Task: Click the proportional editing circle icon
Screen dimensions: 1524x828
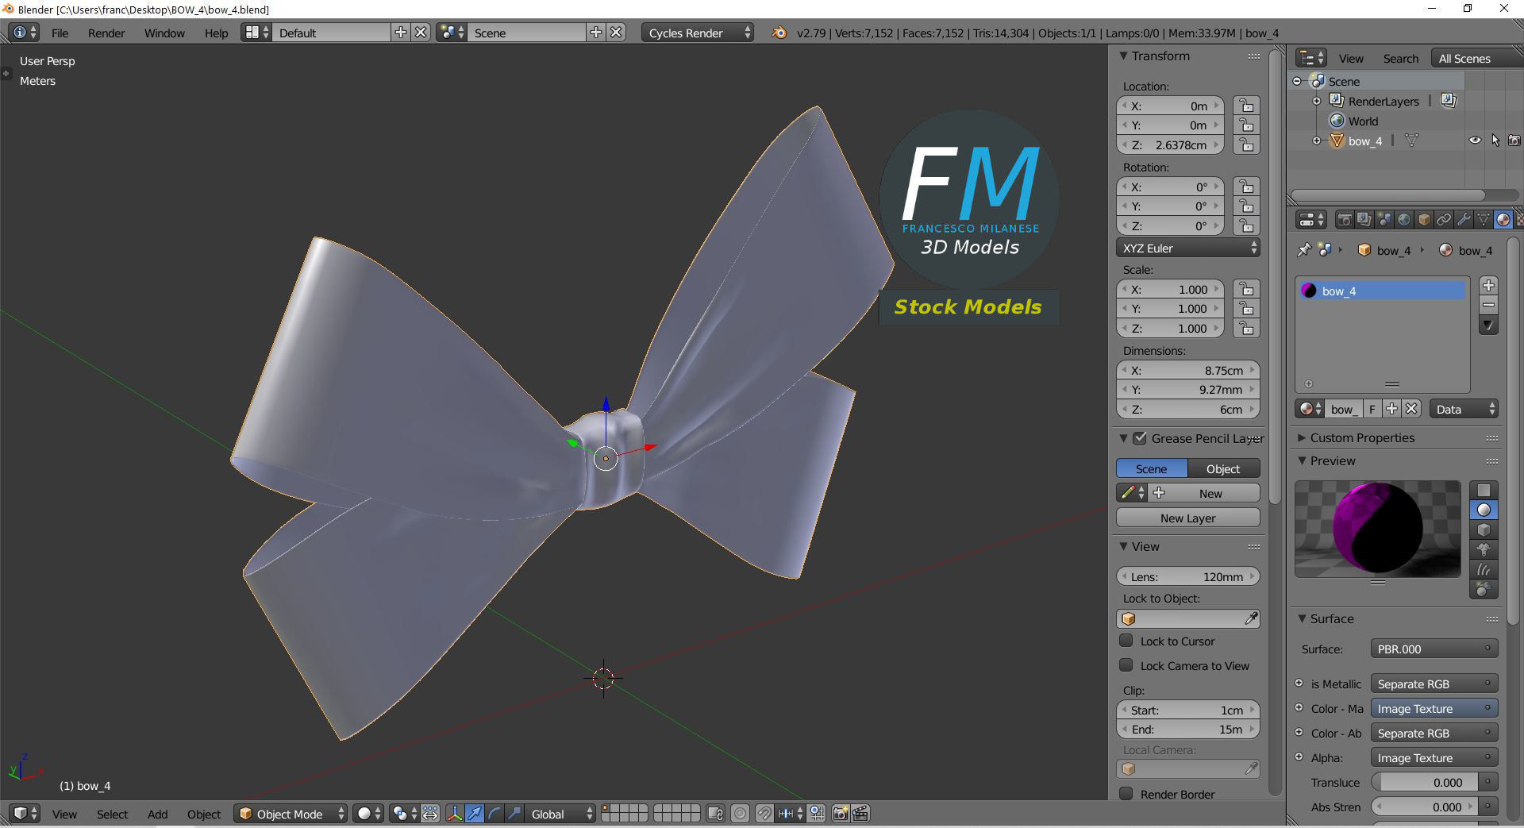Action: (740, 814)
